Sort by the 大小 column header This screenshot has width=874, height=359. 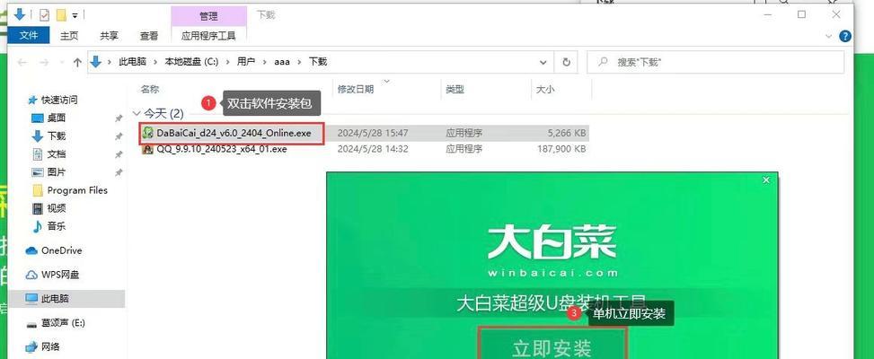click(x=545, y=89)
